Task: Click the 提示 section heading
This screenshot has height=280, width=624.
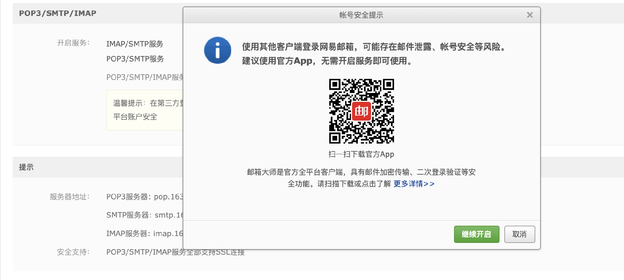Action: pyautogui.click(x=26, y=167)
